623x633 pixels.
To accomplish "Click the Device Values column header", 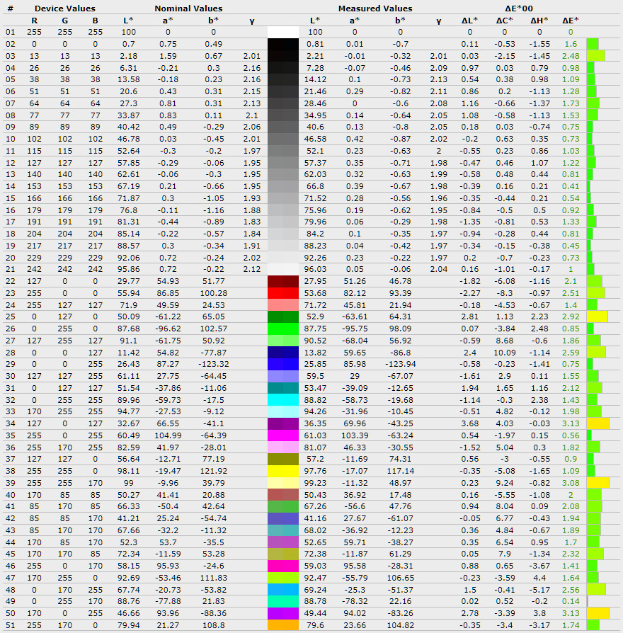I will (x=64, y=8).
